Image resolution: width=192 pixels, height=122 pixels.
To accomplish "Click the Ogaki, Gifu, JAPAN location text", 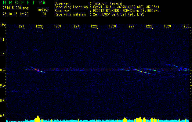I will [x=126, y=7].
